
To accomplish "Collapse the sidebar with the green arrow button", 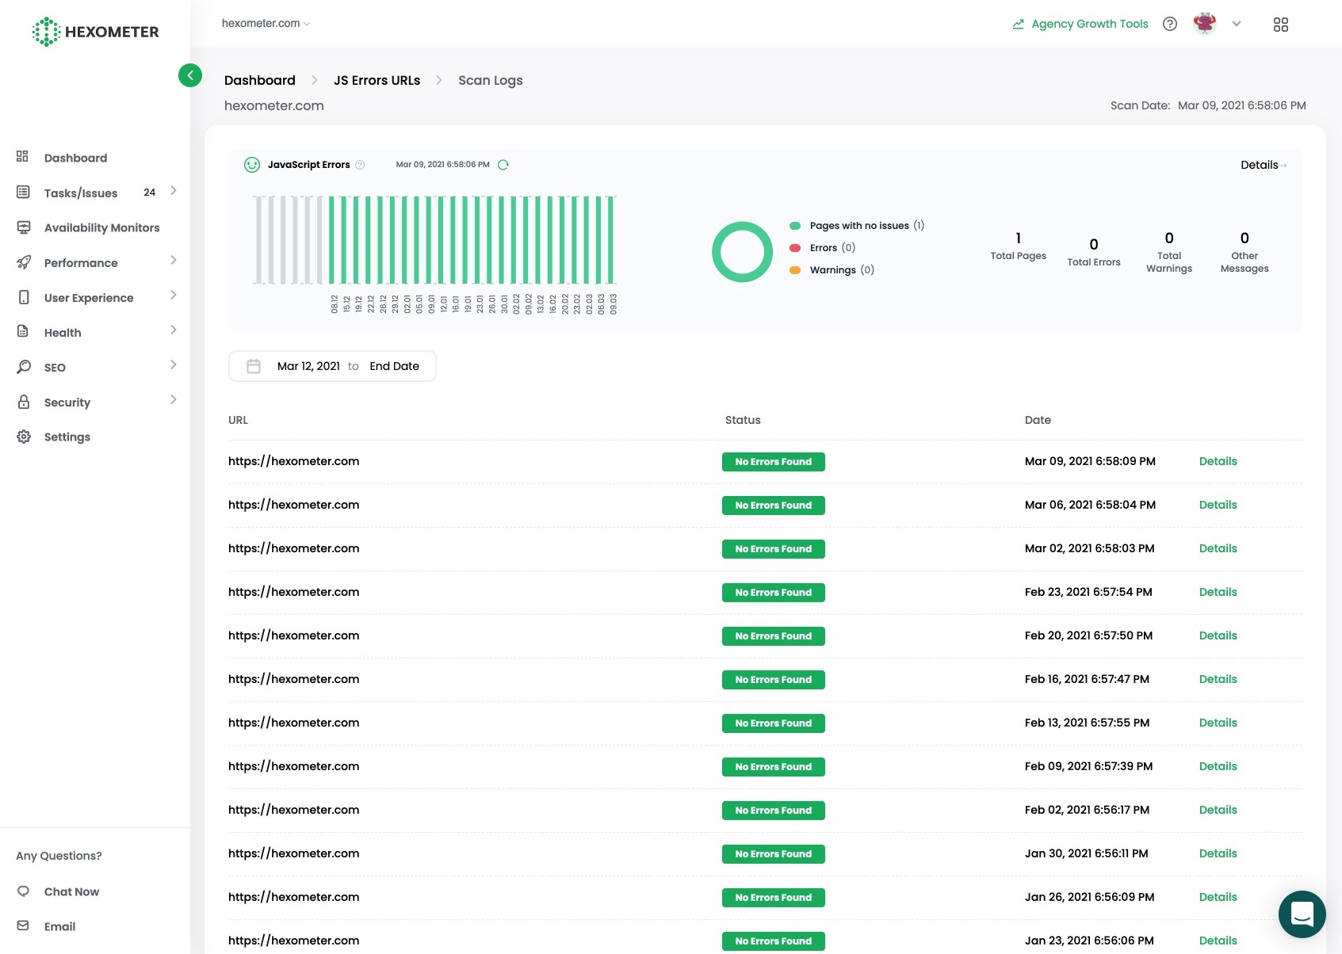I will pyautogui.click(x=190, y=75).
